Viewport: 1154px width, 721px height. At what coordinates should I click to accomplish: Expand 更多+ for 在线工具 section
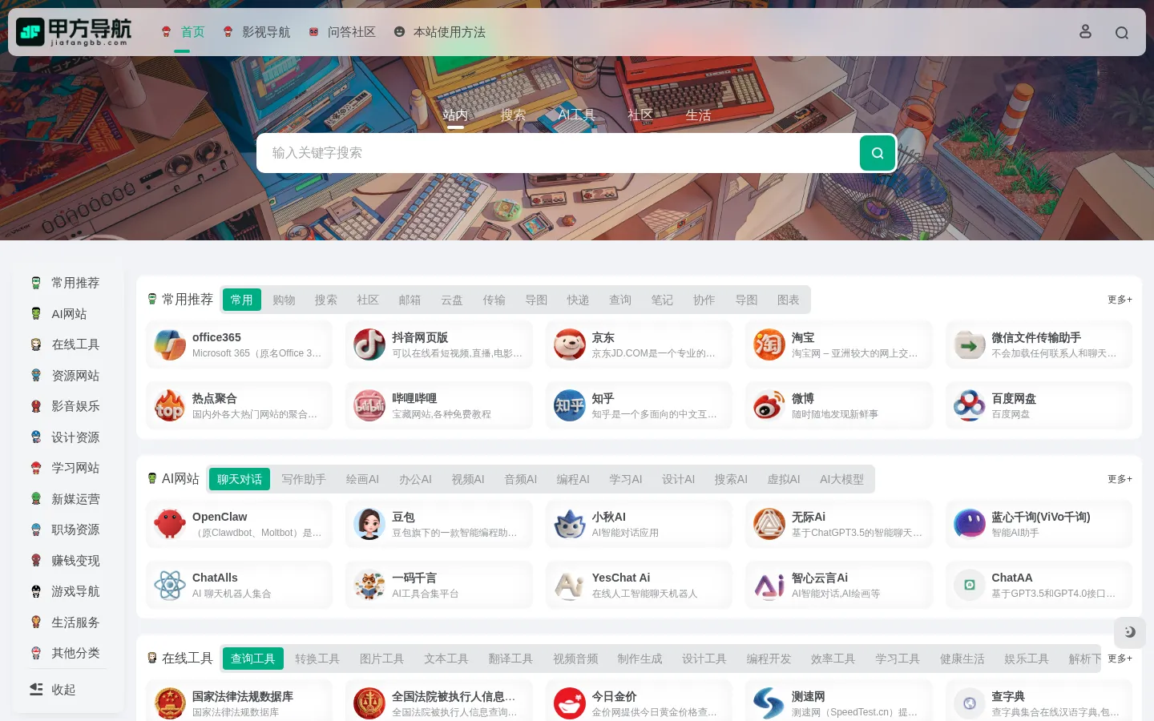coord(1120,659)
